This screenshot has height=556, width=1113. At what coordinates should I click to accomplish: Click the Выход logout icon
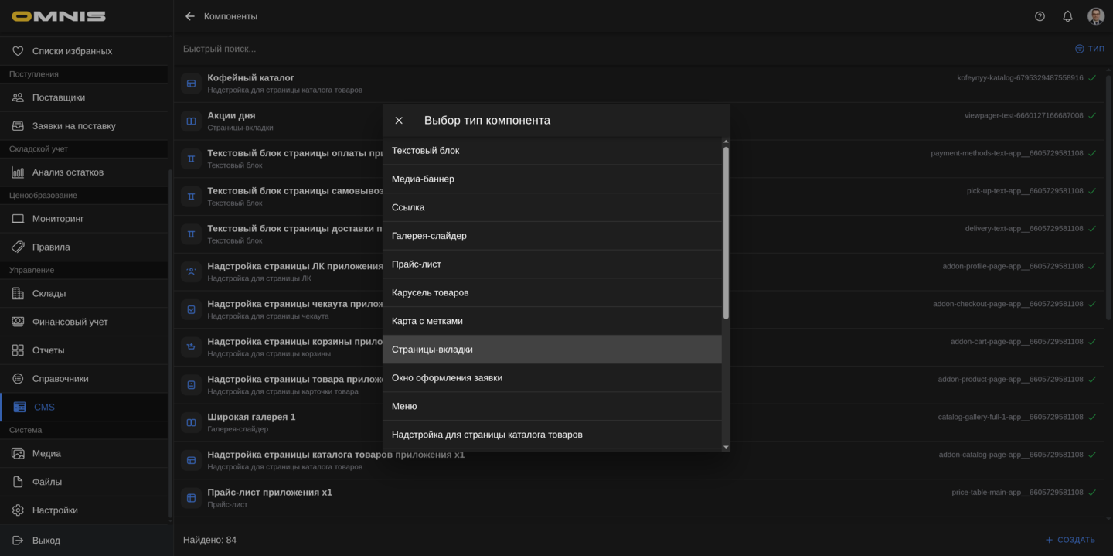tap(18, 541)
